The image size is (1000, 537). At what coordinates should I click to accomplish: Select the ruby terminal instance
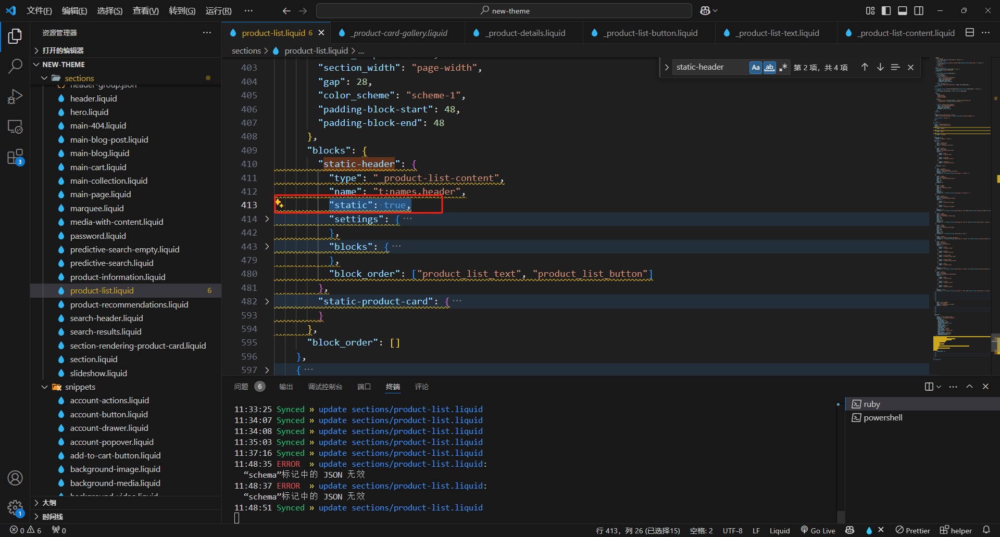tap(922, 404)
